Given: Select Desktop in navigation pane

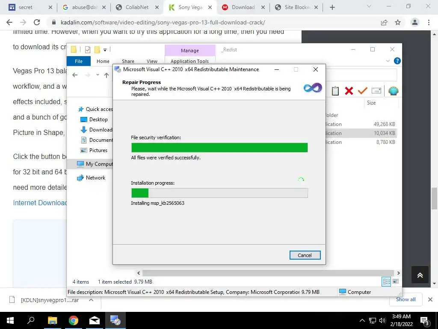Looking at the screenshot, I should (94, 120).
